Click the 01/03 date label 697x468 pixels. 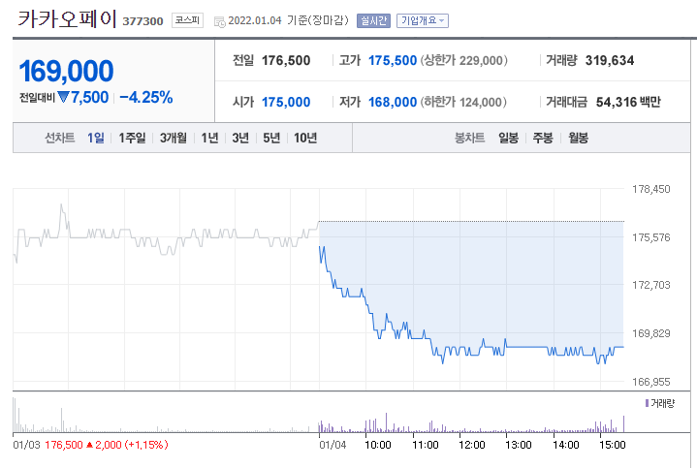(27, 445)
